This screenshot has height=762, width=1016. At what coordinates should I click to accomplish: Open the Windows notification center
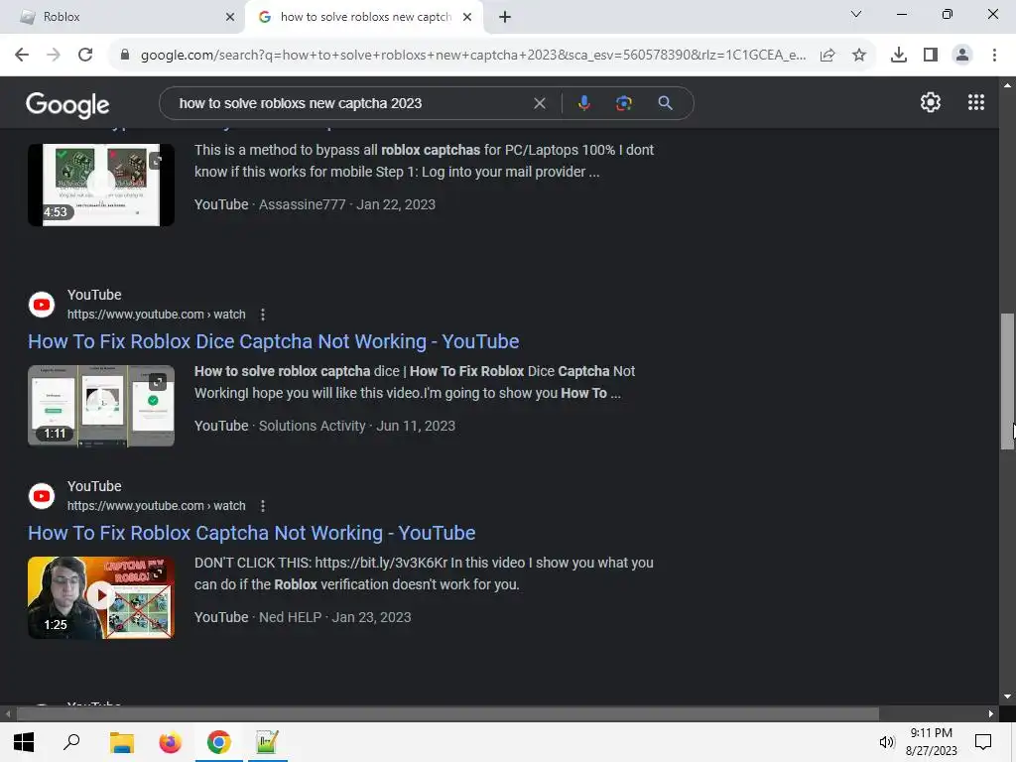[983, 742]
